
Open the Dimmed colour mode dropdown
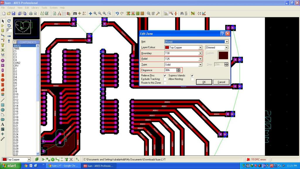(226, 47)
